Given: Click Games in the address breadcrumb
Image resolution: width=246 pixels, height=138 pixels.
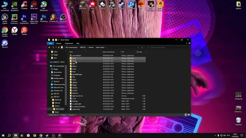Looking at the screenshot, I should [x=91, y=48].
